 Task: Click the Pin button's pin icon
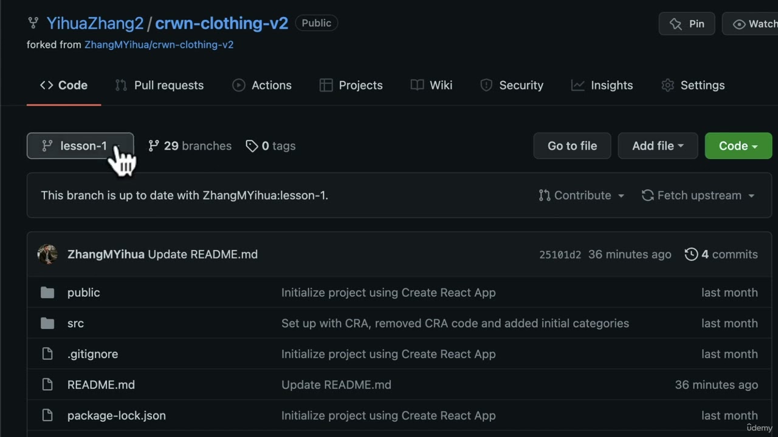click(675, 24)
